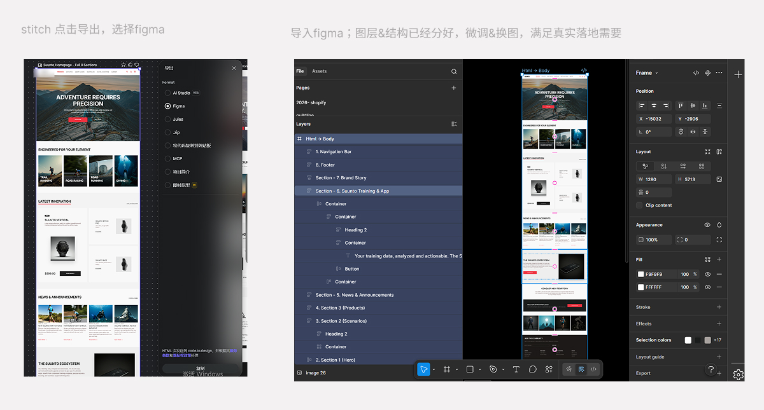Open the help question mark button
764x410 pixels.
[x=711, y=369]
